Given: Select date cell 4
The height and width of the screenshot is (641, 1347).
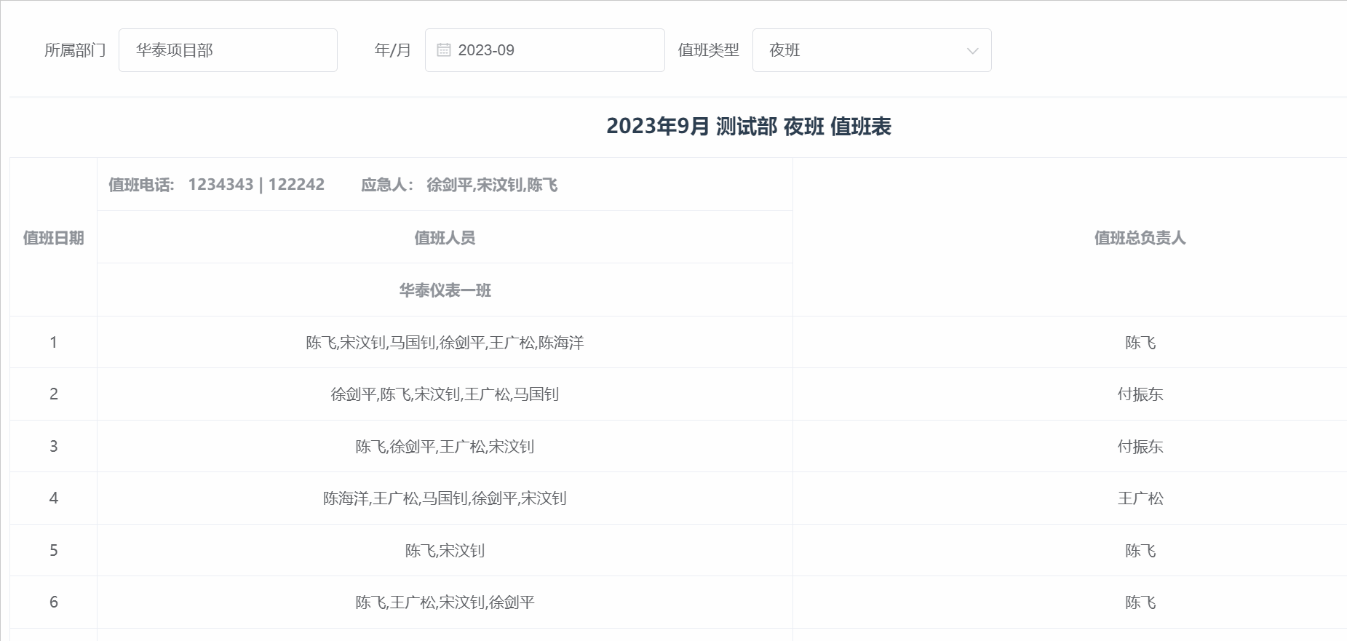Looking at the screenshot, I should tap(53, 498).
